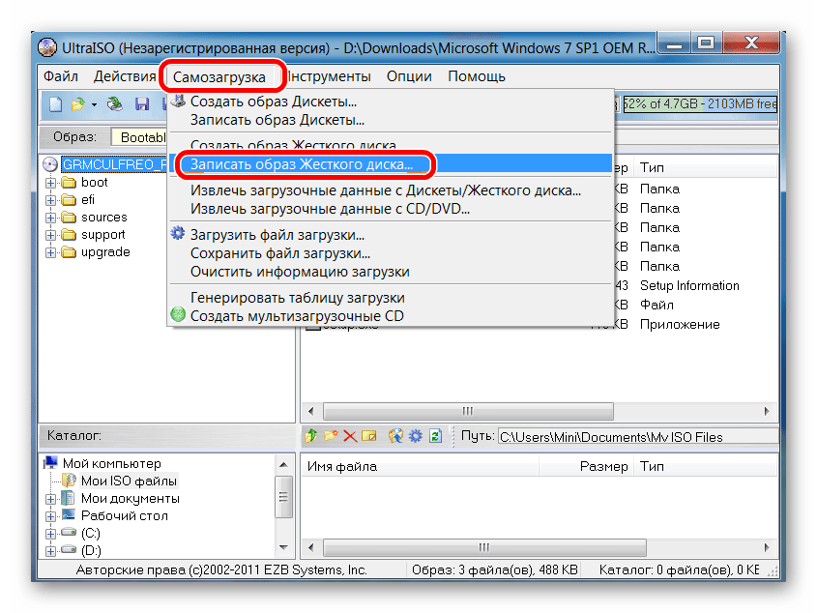Click the New image toolbar icon

click(56, 103)
